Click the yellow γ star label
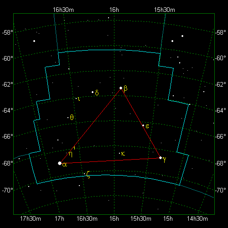 coord(164,160)
